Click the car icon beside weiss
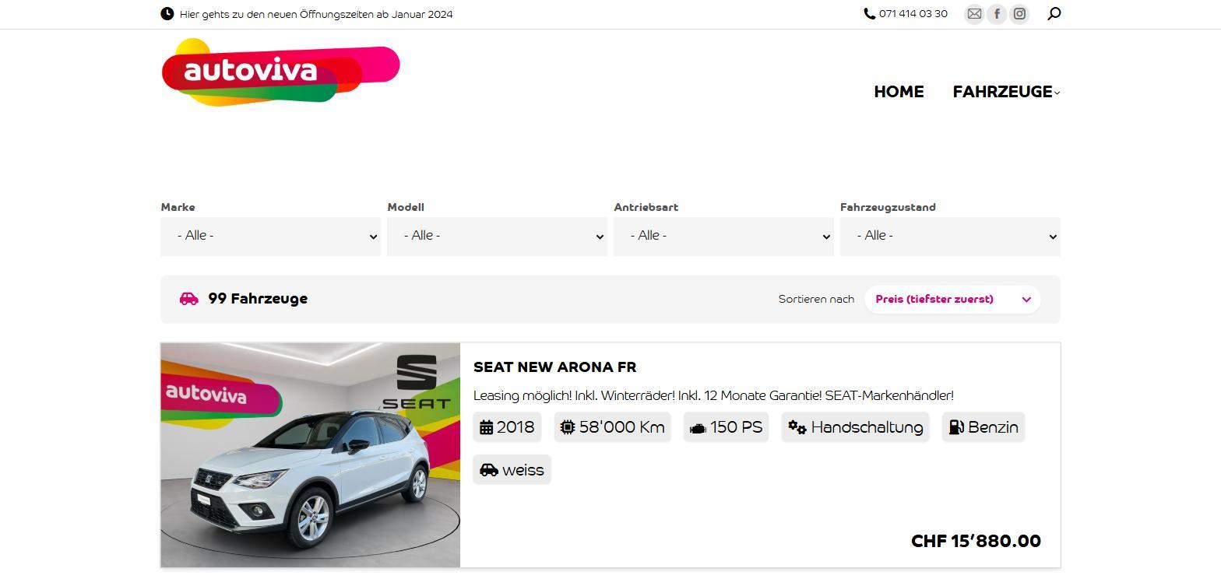This screenshot has height=579, width=1221. pos(489,470)
